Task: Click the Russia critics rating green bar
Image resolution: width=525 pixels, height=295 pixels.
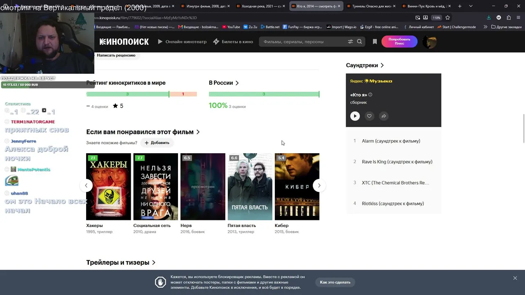Action: [264, 94]
